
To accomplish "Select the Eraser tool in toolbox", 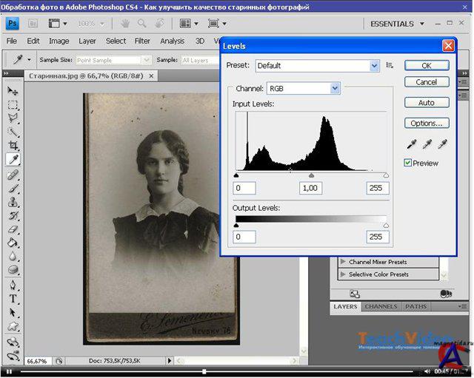I will pos(13,229).
